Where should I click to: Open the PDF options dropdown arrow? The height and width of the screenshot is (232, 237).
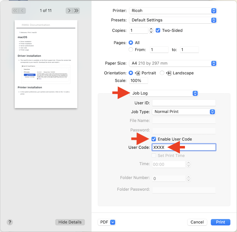point(113,222)
